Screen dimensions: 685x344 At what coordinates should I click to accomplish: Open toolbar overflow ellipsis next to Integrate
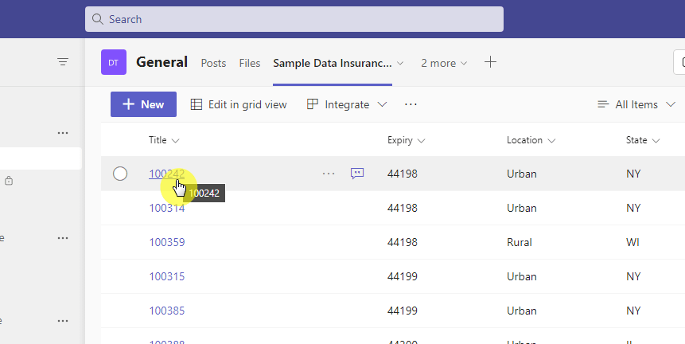(x=411, y=104)
